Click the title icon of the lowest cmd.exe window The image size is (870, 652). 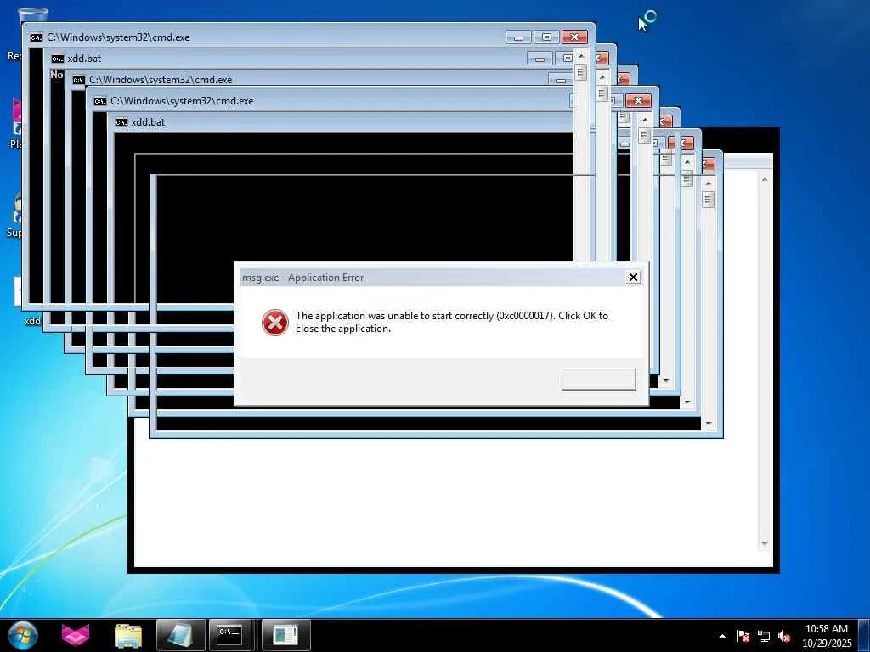[x=100, y=101]
